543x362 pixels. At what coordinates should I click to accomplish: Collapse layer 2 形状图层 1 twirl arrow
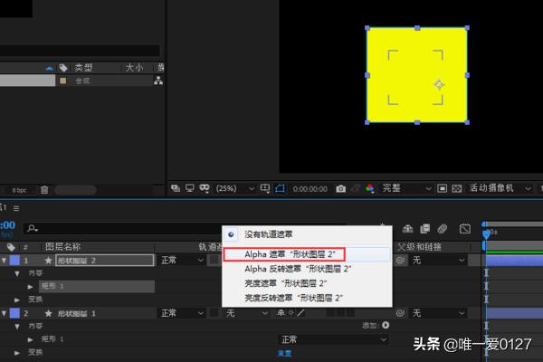point(4,313)
